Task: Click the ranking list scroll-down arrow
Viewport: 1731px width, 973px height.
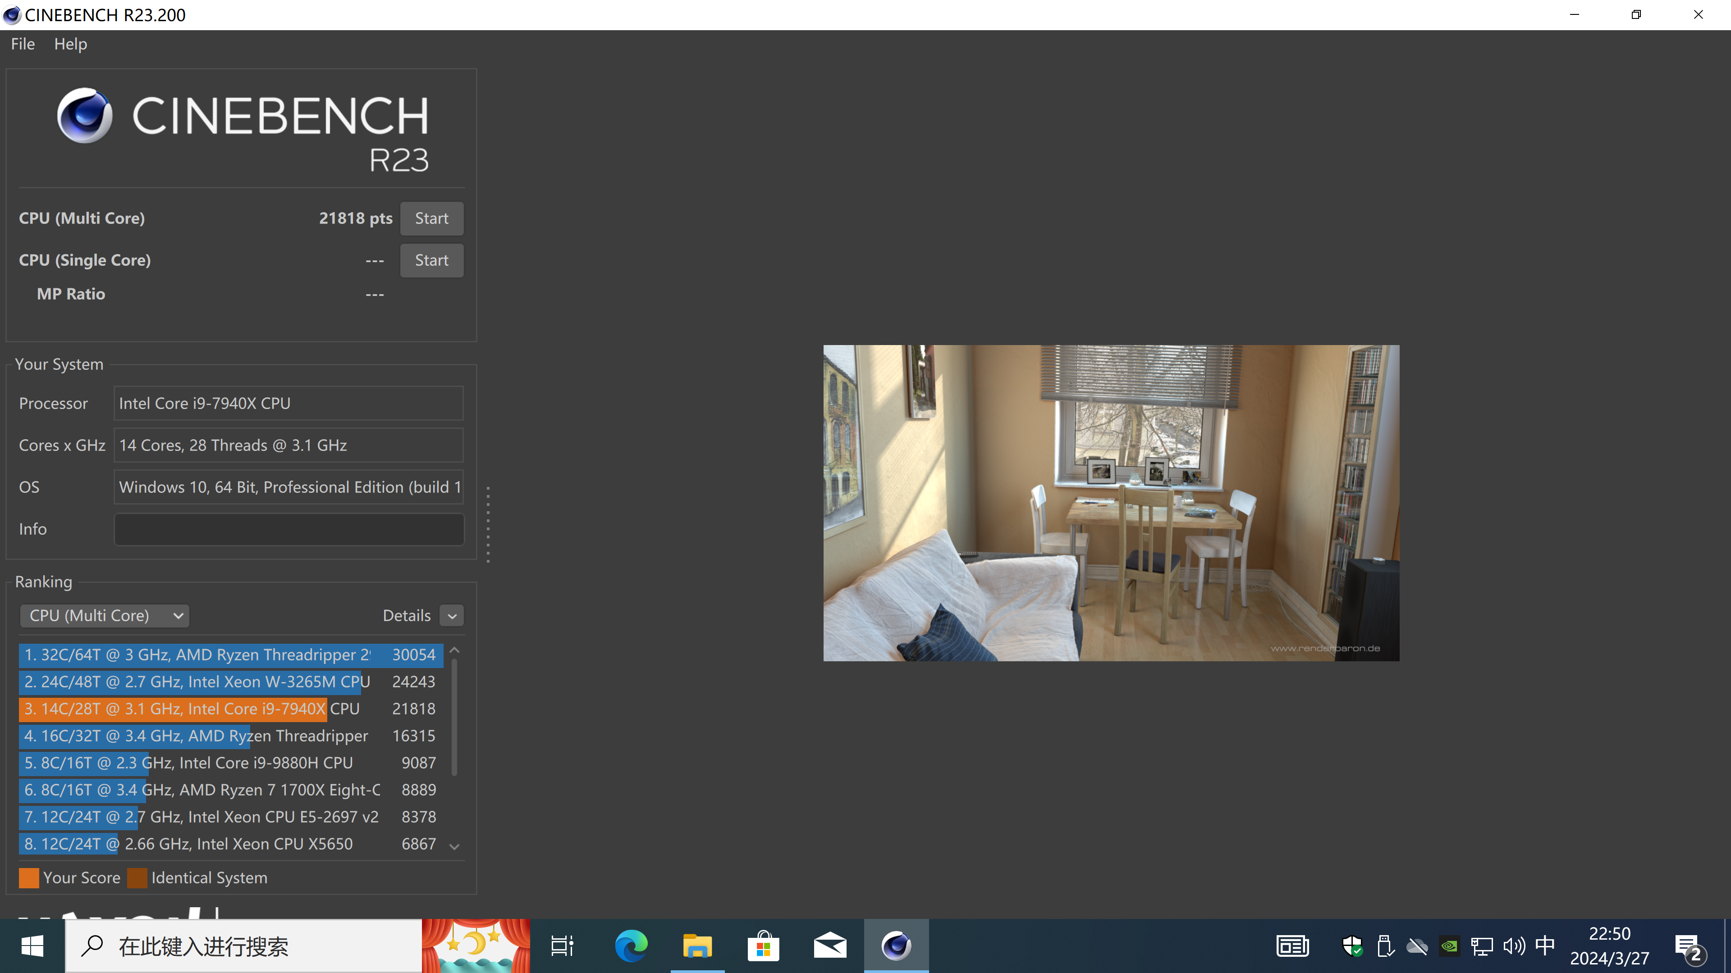Action: (454, 847)
